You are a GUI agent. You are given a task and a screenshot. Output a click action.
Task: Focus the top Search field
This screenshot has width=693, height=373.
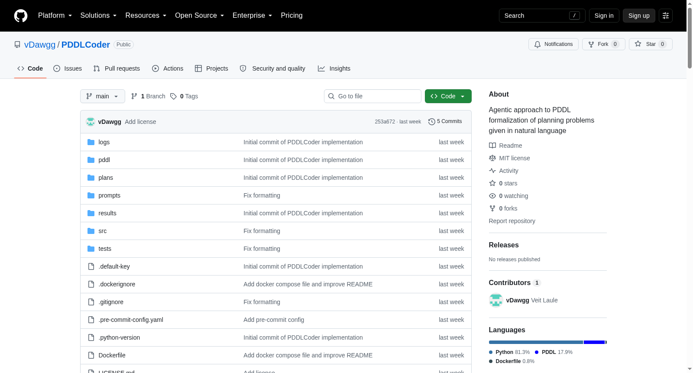pos(542,16)
